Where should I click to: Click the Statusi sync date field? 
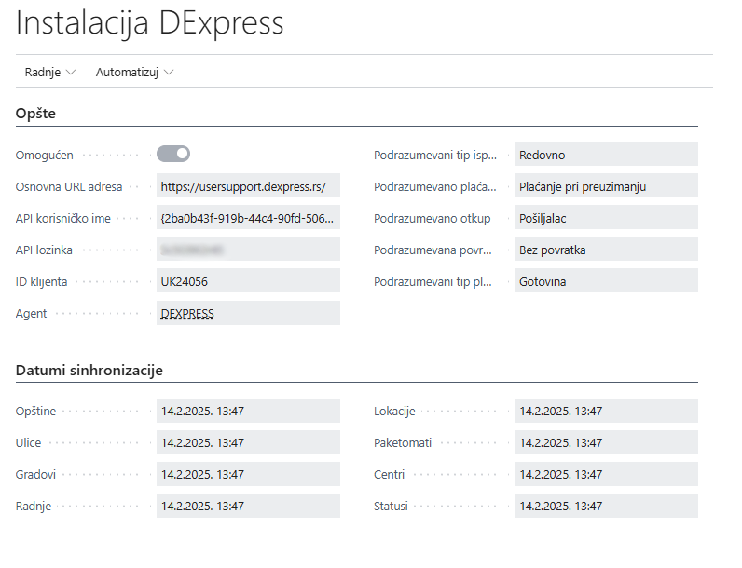[606, 506]
